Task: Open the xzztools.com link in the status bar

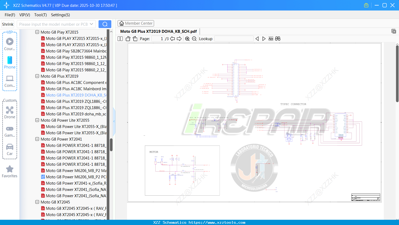Action: (217, 222)
